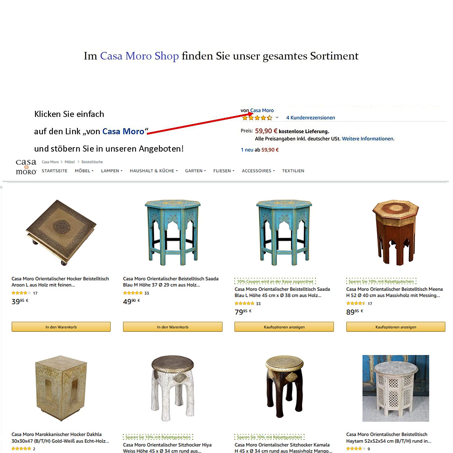Open the HAUSHALT & KÜCHE menu
Viewport: 453px width, 453px height.
point(154,171)
